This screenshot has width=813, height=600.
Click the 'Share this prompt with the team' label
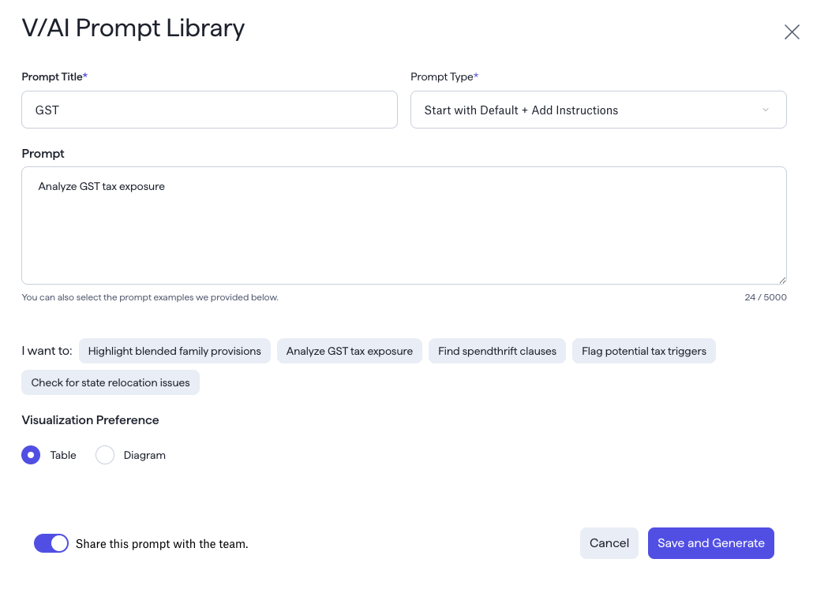click(162, 544)
